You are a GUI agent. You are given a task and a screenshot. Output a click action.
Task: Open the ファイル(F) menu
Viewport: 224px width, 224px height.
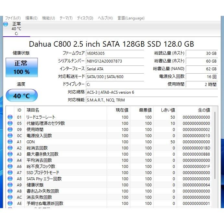tap(13, 18)
